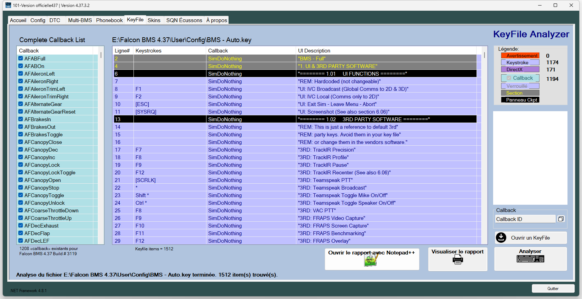This screenshot has width=582, height=299.
Task: Click the printer icon under Visualiser le rapport
Action: tap(458, 260)
